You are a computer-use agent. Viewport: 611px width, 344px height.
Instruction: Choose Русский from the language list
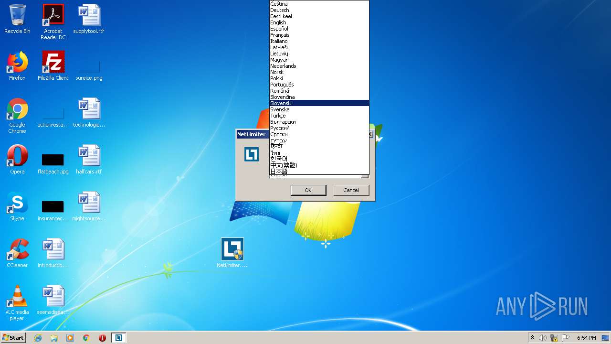(x=319, y=128)
